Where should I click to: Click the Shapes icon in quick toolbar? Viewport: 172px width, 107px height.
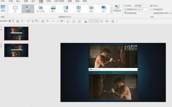(37, 21)
